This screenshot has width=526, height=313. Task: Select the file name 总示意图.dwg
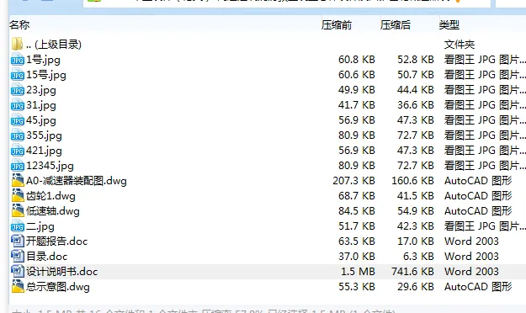pos(58,287)
